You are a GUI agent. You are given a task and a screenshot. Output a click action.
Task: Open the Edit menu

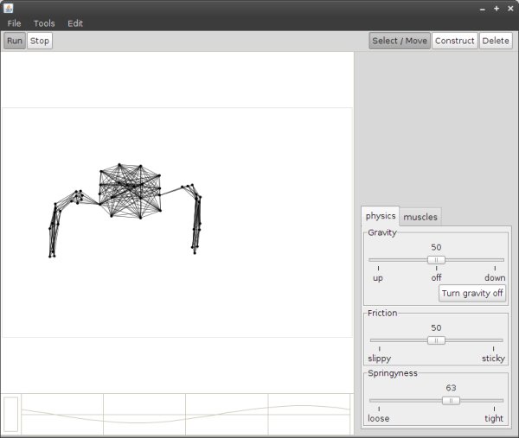click(x=75, y=23)
